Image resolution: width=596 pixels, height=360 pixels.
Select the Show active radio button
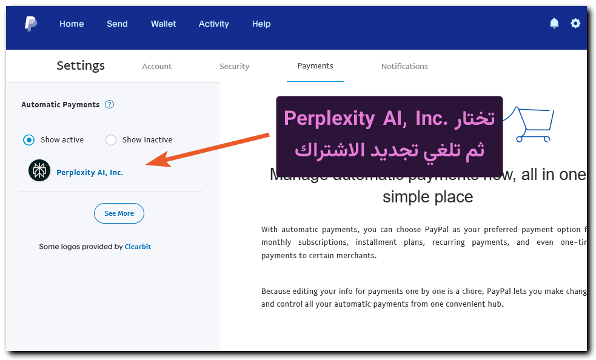[x=28, y=140]
